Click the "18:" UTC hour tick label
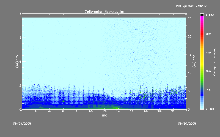The width and height of the screenshot is (220, 137). [x=146, y=112]
